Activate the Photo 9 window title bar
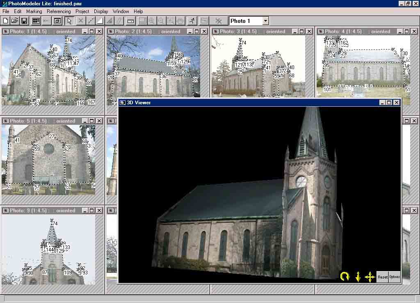Screen dimensions: 420x303 pos(41,211)
